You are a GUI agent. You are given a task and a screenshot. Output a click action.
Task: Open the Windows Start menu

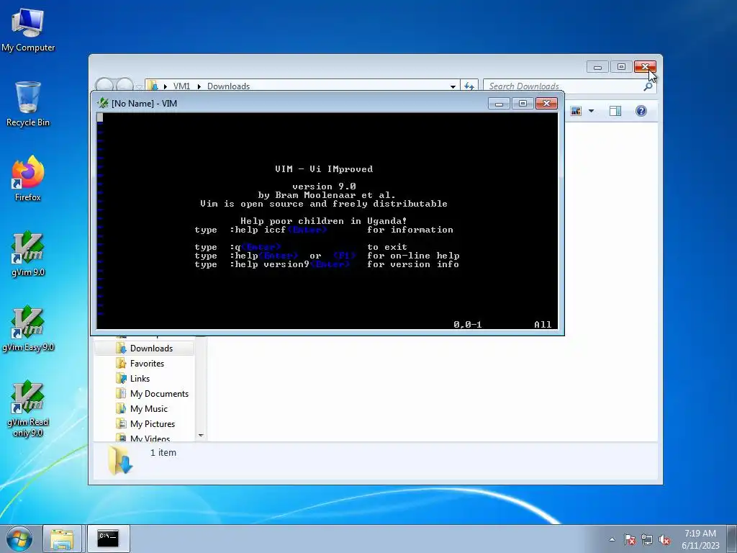[x=19, y=539]
